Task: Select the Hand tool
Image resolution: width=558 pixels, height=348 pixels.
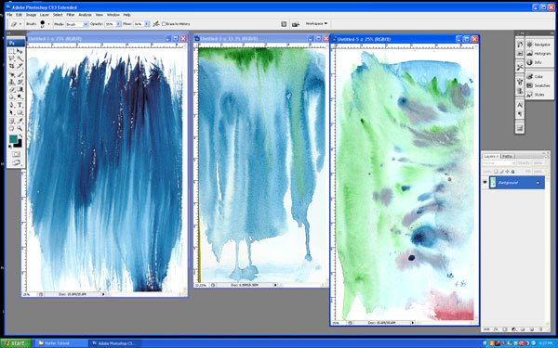Action: coord(11,129)
